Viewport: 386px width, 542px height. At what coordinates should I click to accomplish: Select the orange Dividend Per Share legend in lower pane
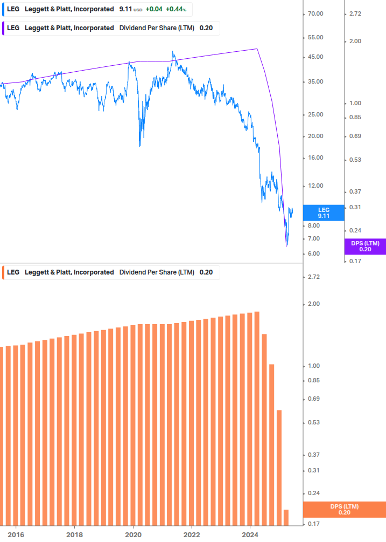(111, 272)
